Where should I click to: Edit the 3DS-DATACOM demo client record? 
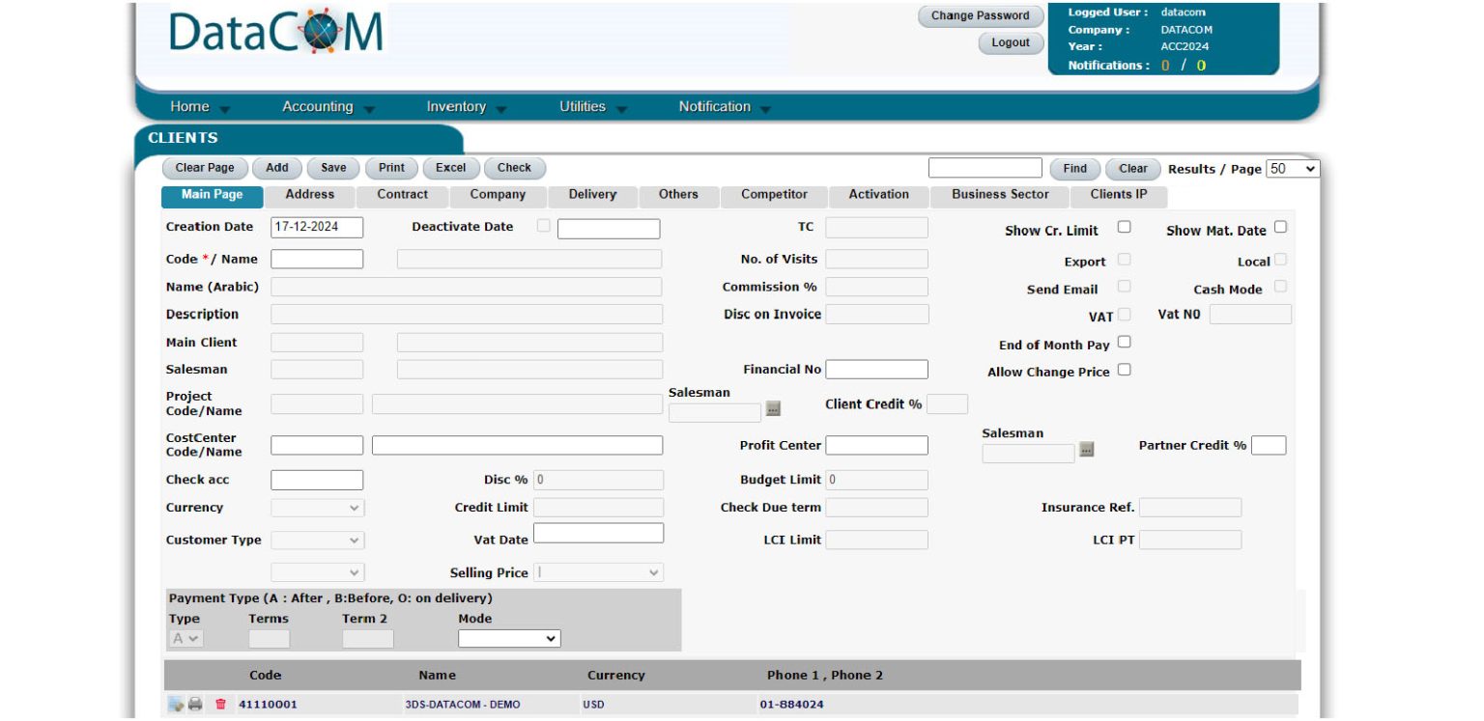click(176, 704)
